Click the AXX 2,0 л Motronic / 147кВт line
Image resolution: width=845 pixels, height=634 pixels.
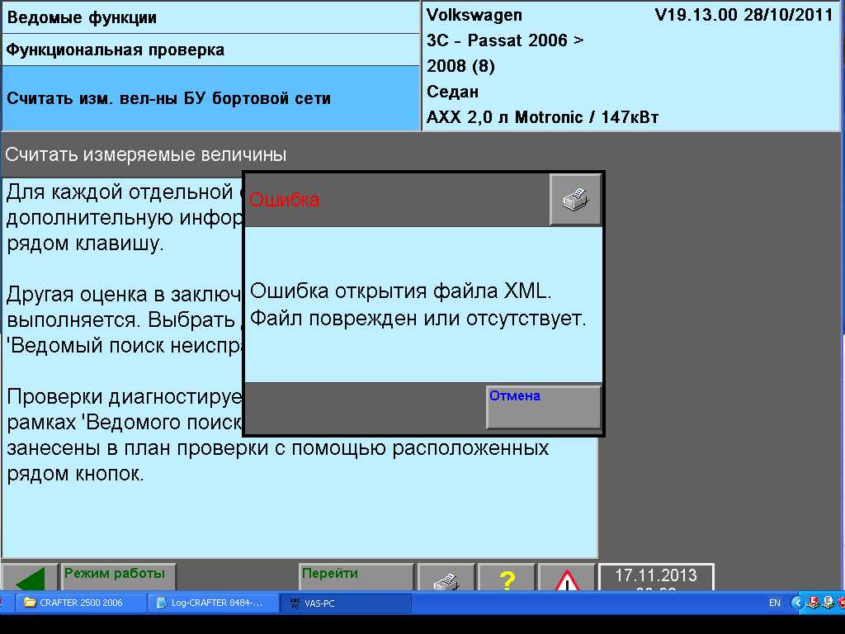click(x=543, y=117)
